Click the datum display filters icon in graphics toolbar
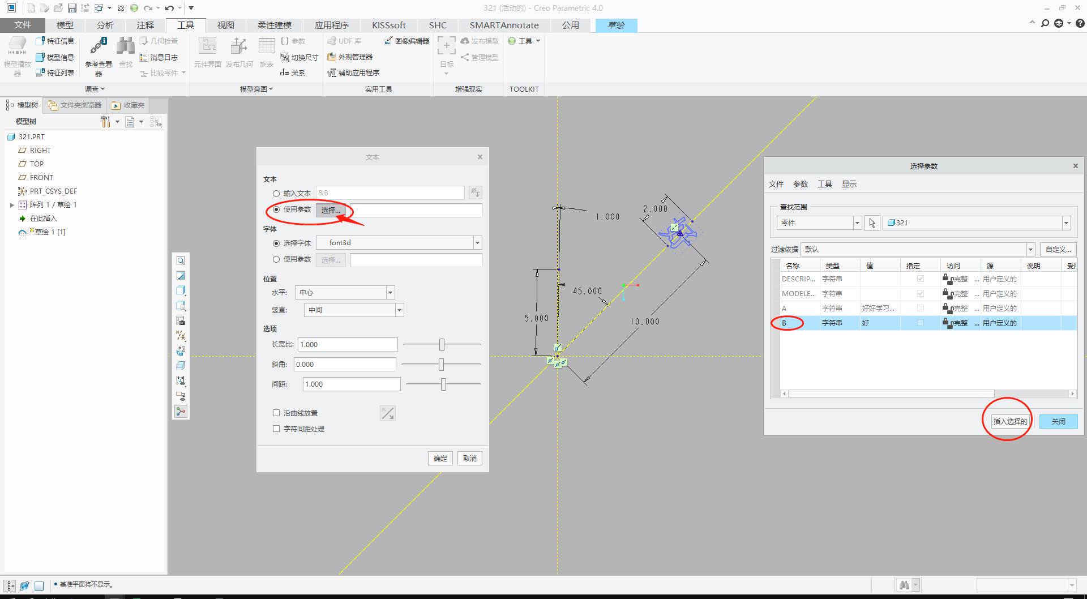 pos(181,336)
